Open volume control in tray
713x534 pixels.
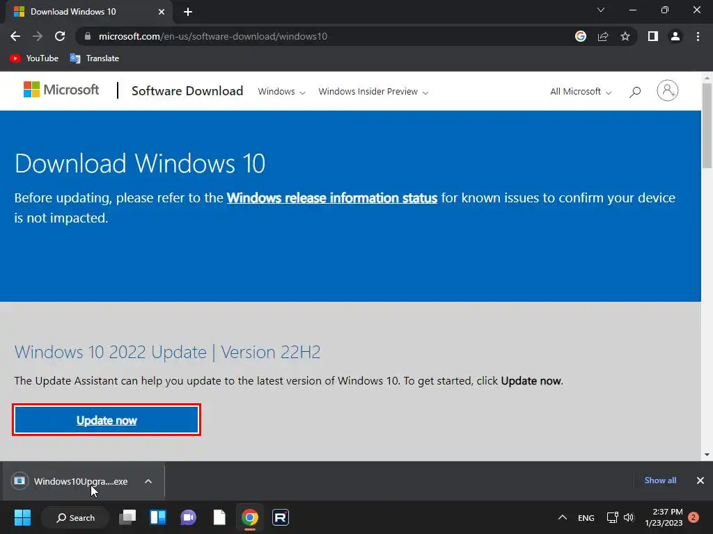629,517
